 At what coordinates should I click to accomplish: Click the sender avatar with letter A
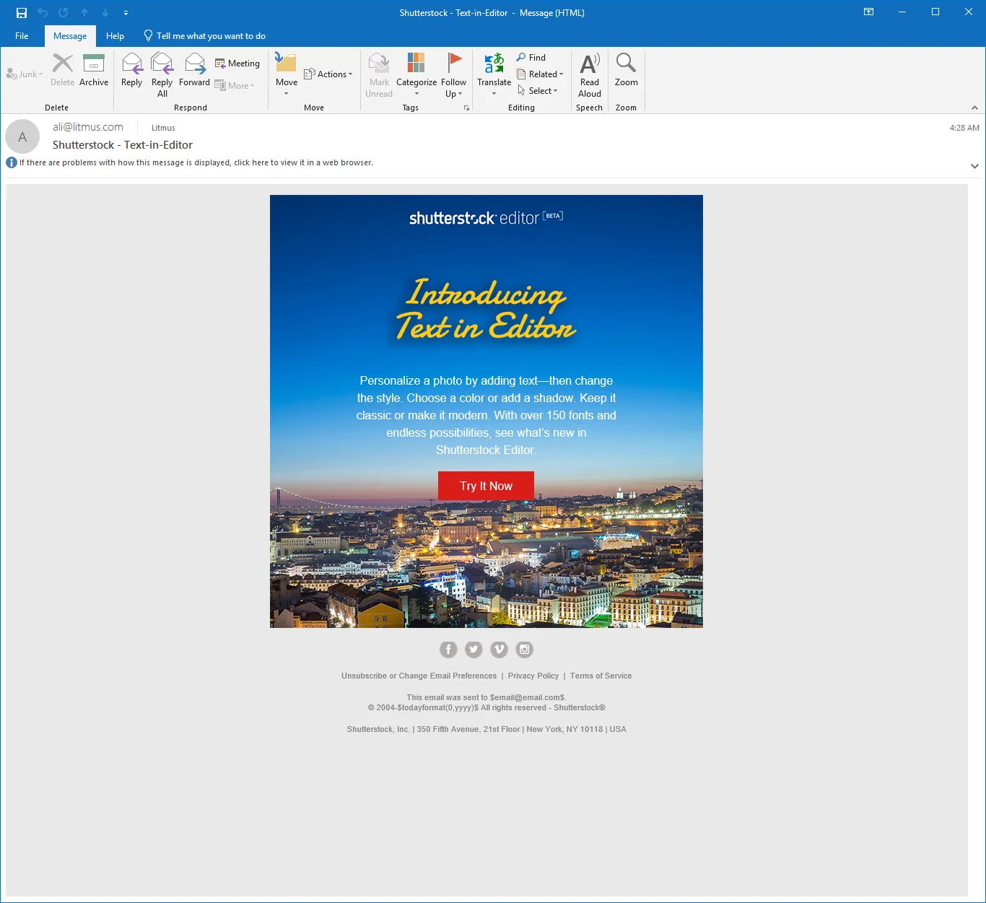tap(22, 136)
